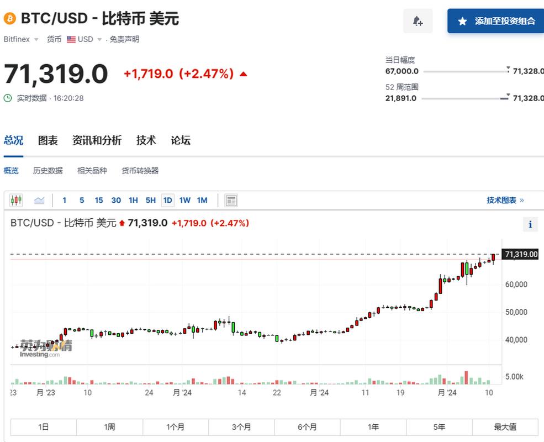The height and width of the screenshot is (442, 544).
Task: Switch to the area chart icon
Action: (x=39, y=200)
